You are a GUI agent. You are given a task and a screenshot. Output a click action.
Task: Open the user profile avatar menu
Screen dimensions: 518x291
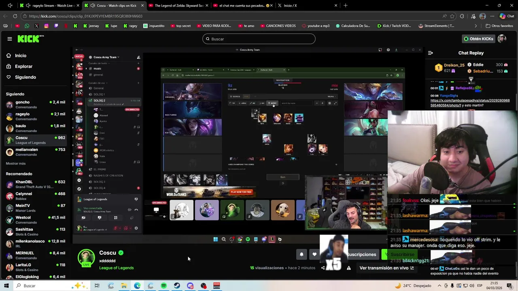(x=502, y=39)
